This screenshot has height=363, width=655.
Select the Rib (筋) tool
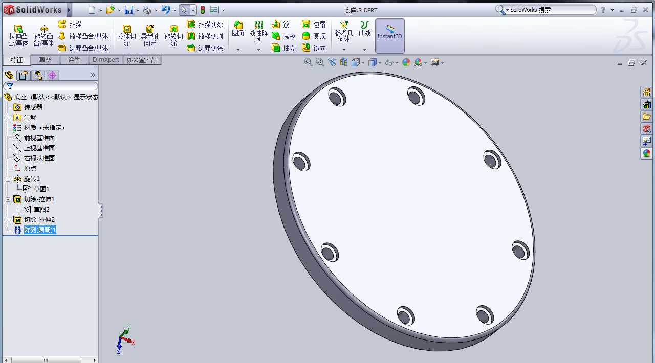point(281,25)
